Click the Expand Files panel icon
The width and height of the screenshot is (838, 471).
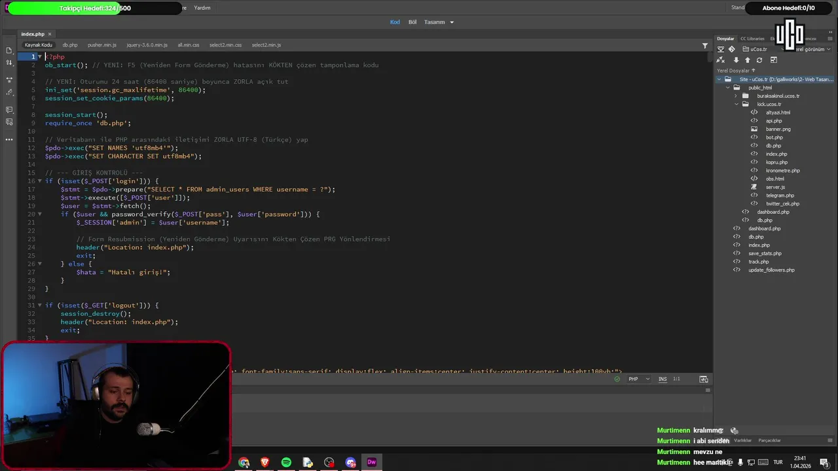tap(773, 60)
